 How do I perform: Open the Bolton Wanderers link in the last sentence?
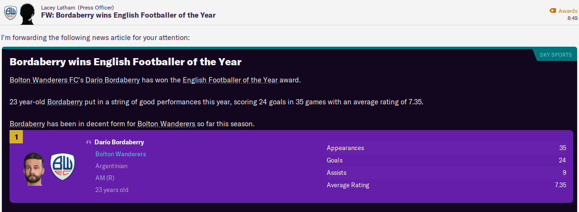[x=166, y=124]
